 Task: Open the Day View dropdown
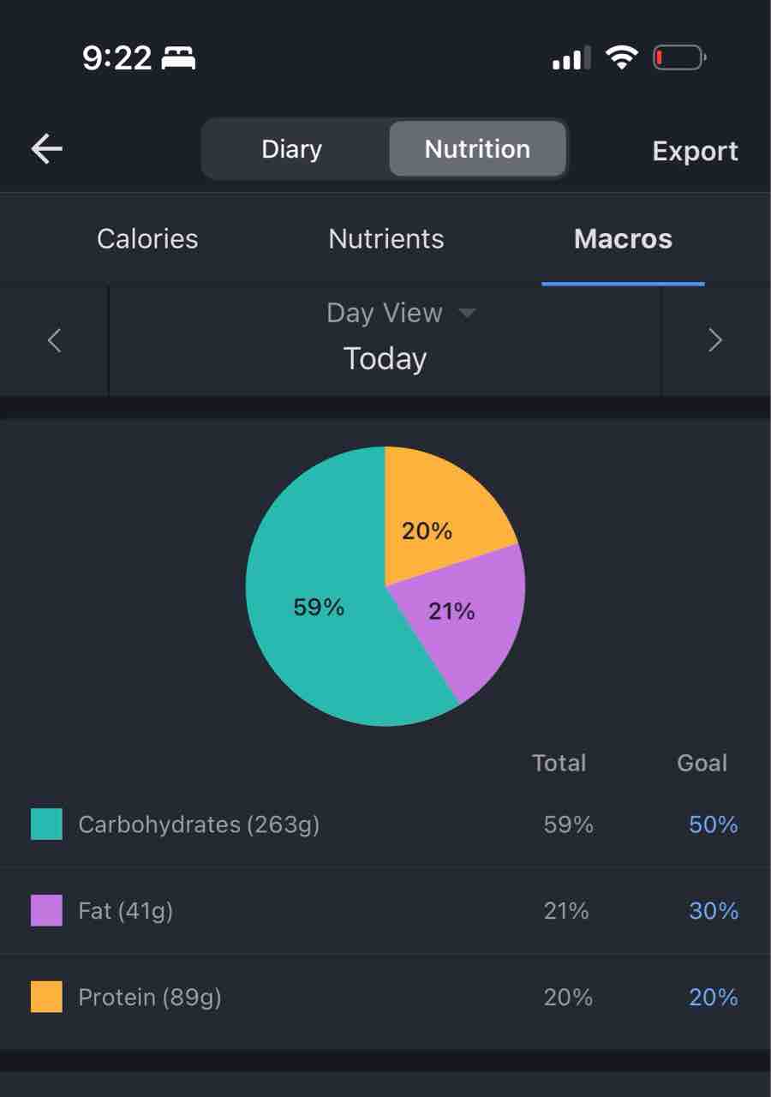[x=400, y=313]
